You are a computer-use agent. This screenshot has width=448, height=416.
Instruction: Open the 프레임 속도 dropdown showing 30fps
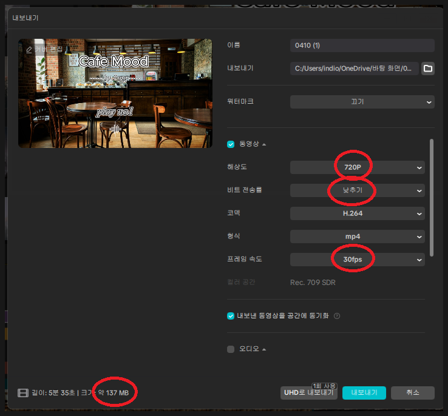point(357,260)
